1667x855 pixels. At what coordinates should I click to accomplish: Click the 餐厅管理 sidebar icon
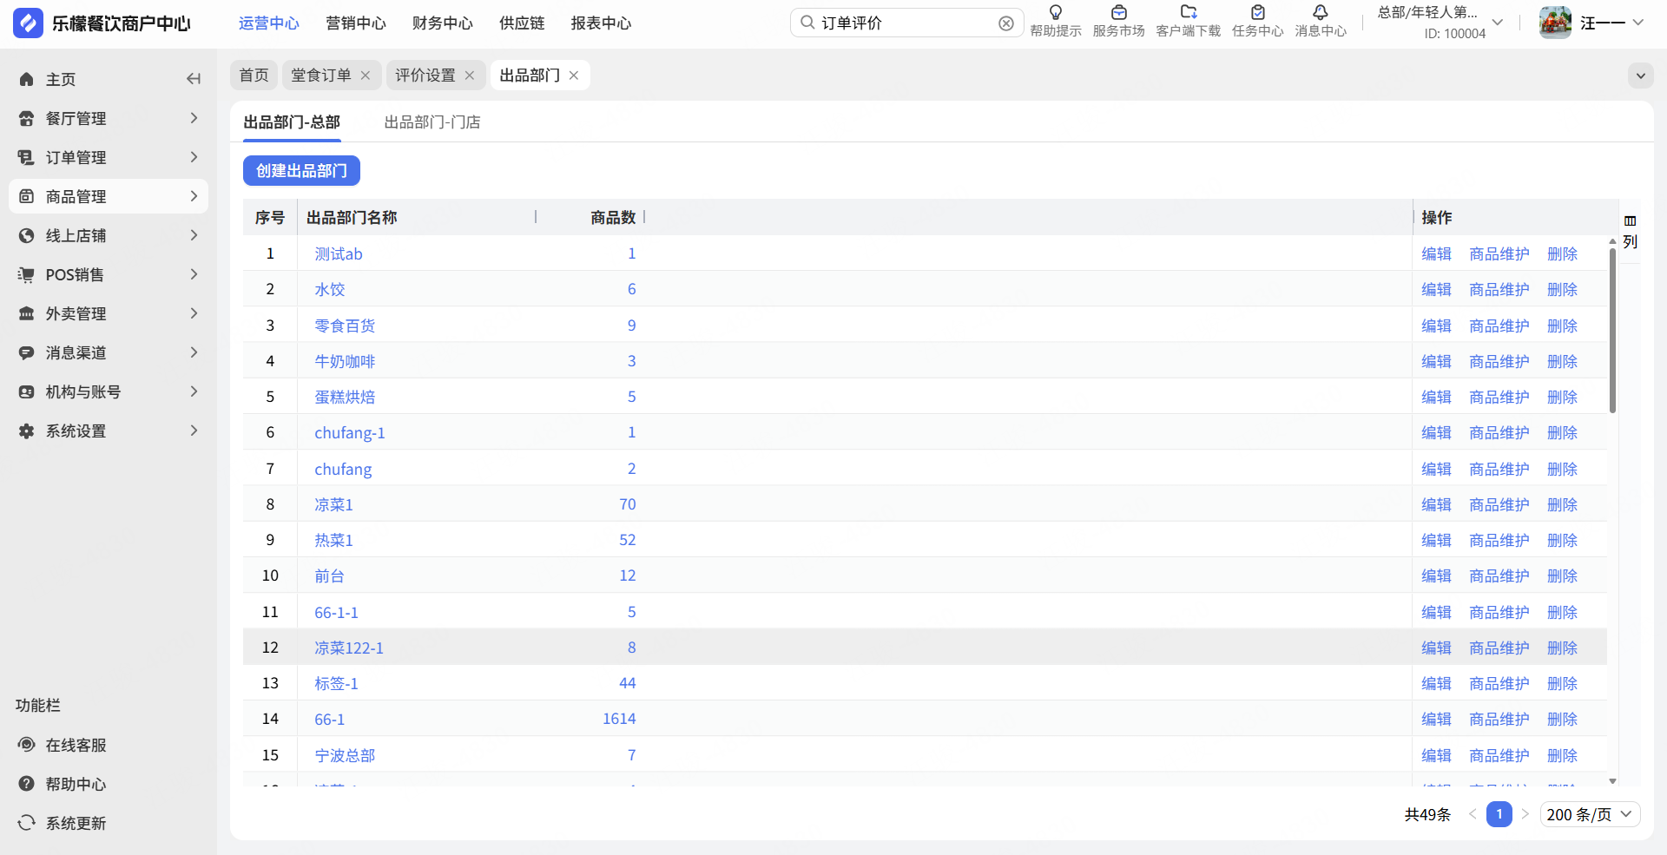click(x=27, y=118)
